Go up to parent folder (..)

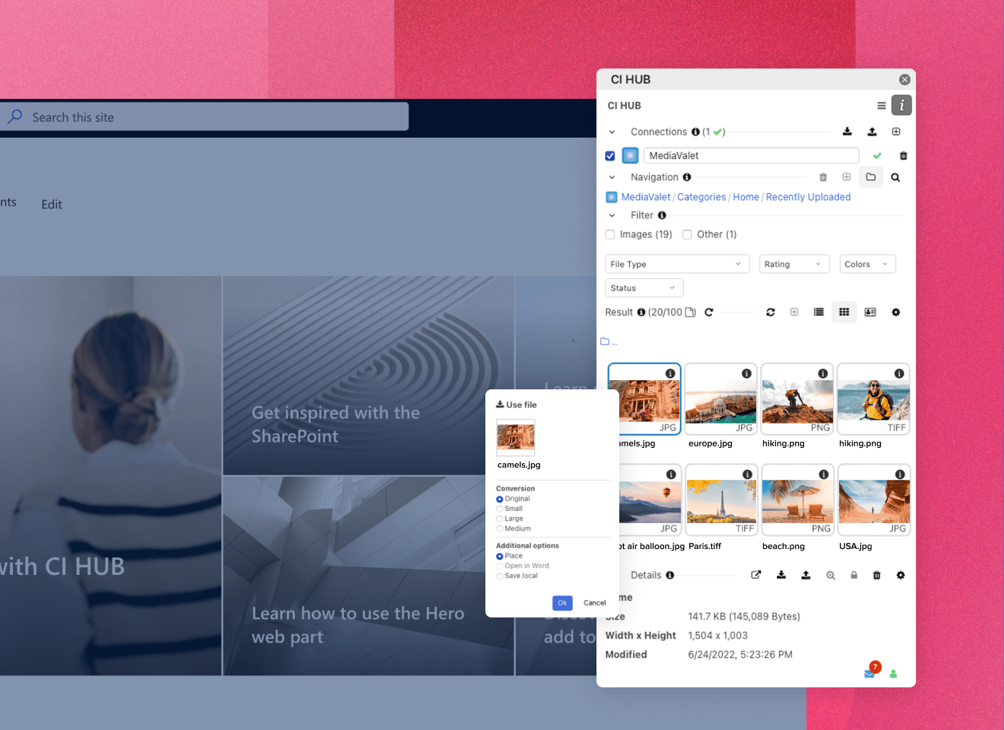click(x=609, y=341)
